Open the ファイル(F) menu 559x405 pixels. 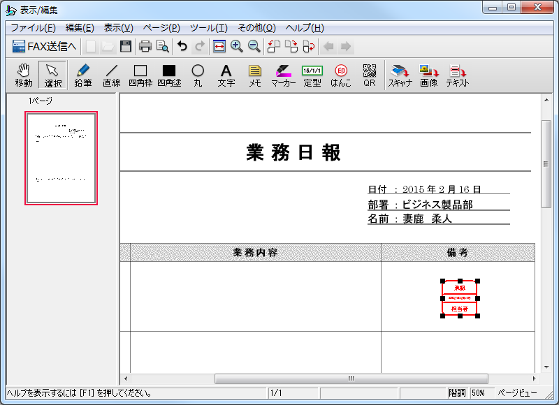pyautogui.click(x=33, y=28)
